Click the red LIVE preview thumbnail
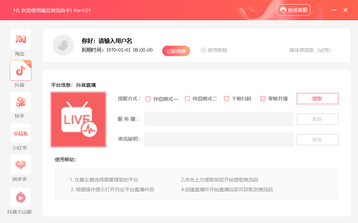Viewport: 358px width, 223px height. [78, 120]
